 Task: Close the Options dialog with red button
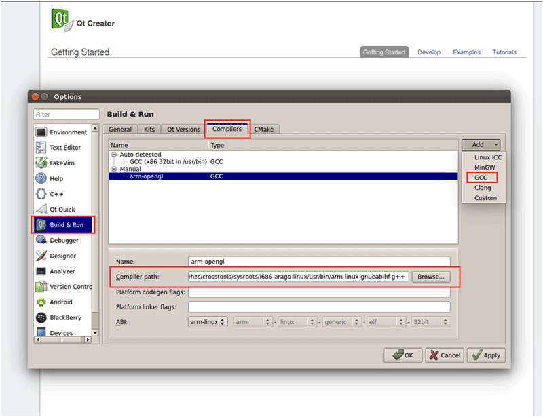pyautogui.click(x=35, y=96)
